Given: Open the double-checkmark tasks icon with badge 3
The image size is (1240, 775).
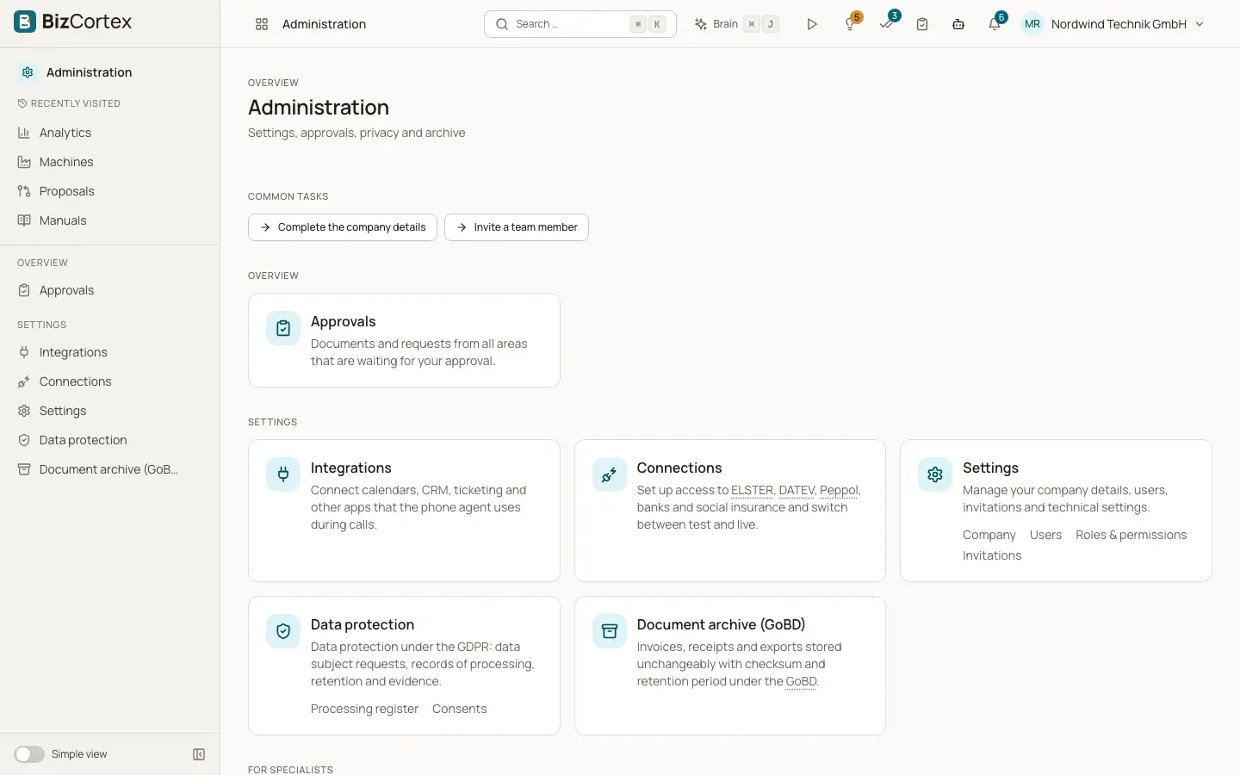Looking at the screenshot, I should [x=887, y=24].
